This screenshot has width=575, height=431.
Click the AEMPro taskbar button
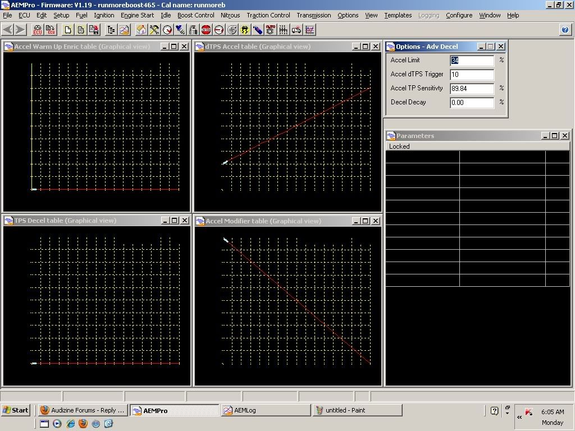(x=175, y=410)
